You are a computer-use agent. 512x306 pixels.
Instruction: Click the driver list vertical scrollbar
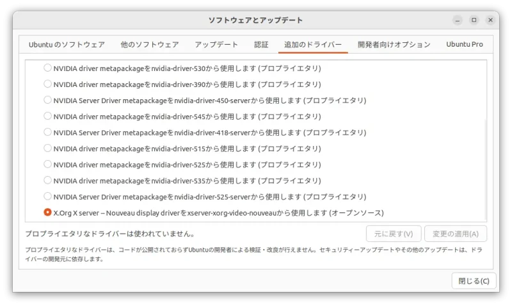click(485, 170)
